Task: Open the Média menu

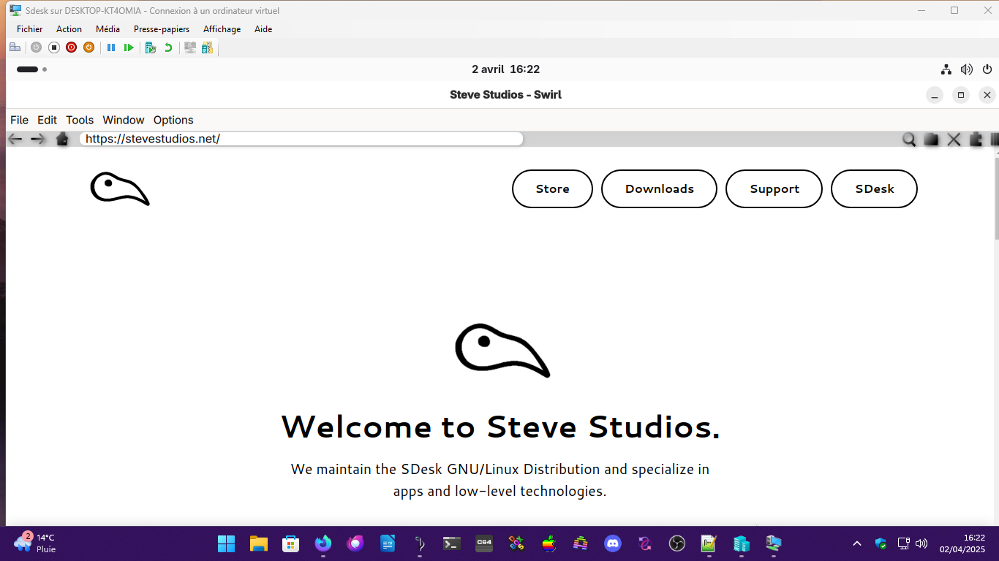Action: click(x=108, y=29)
